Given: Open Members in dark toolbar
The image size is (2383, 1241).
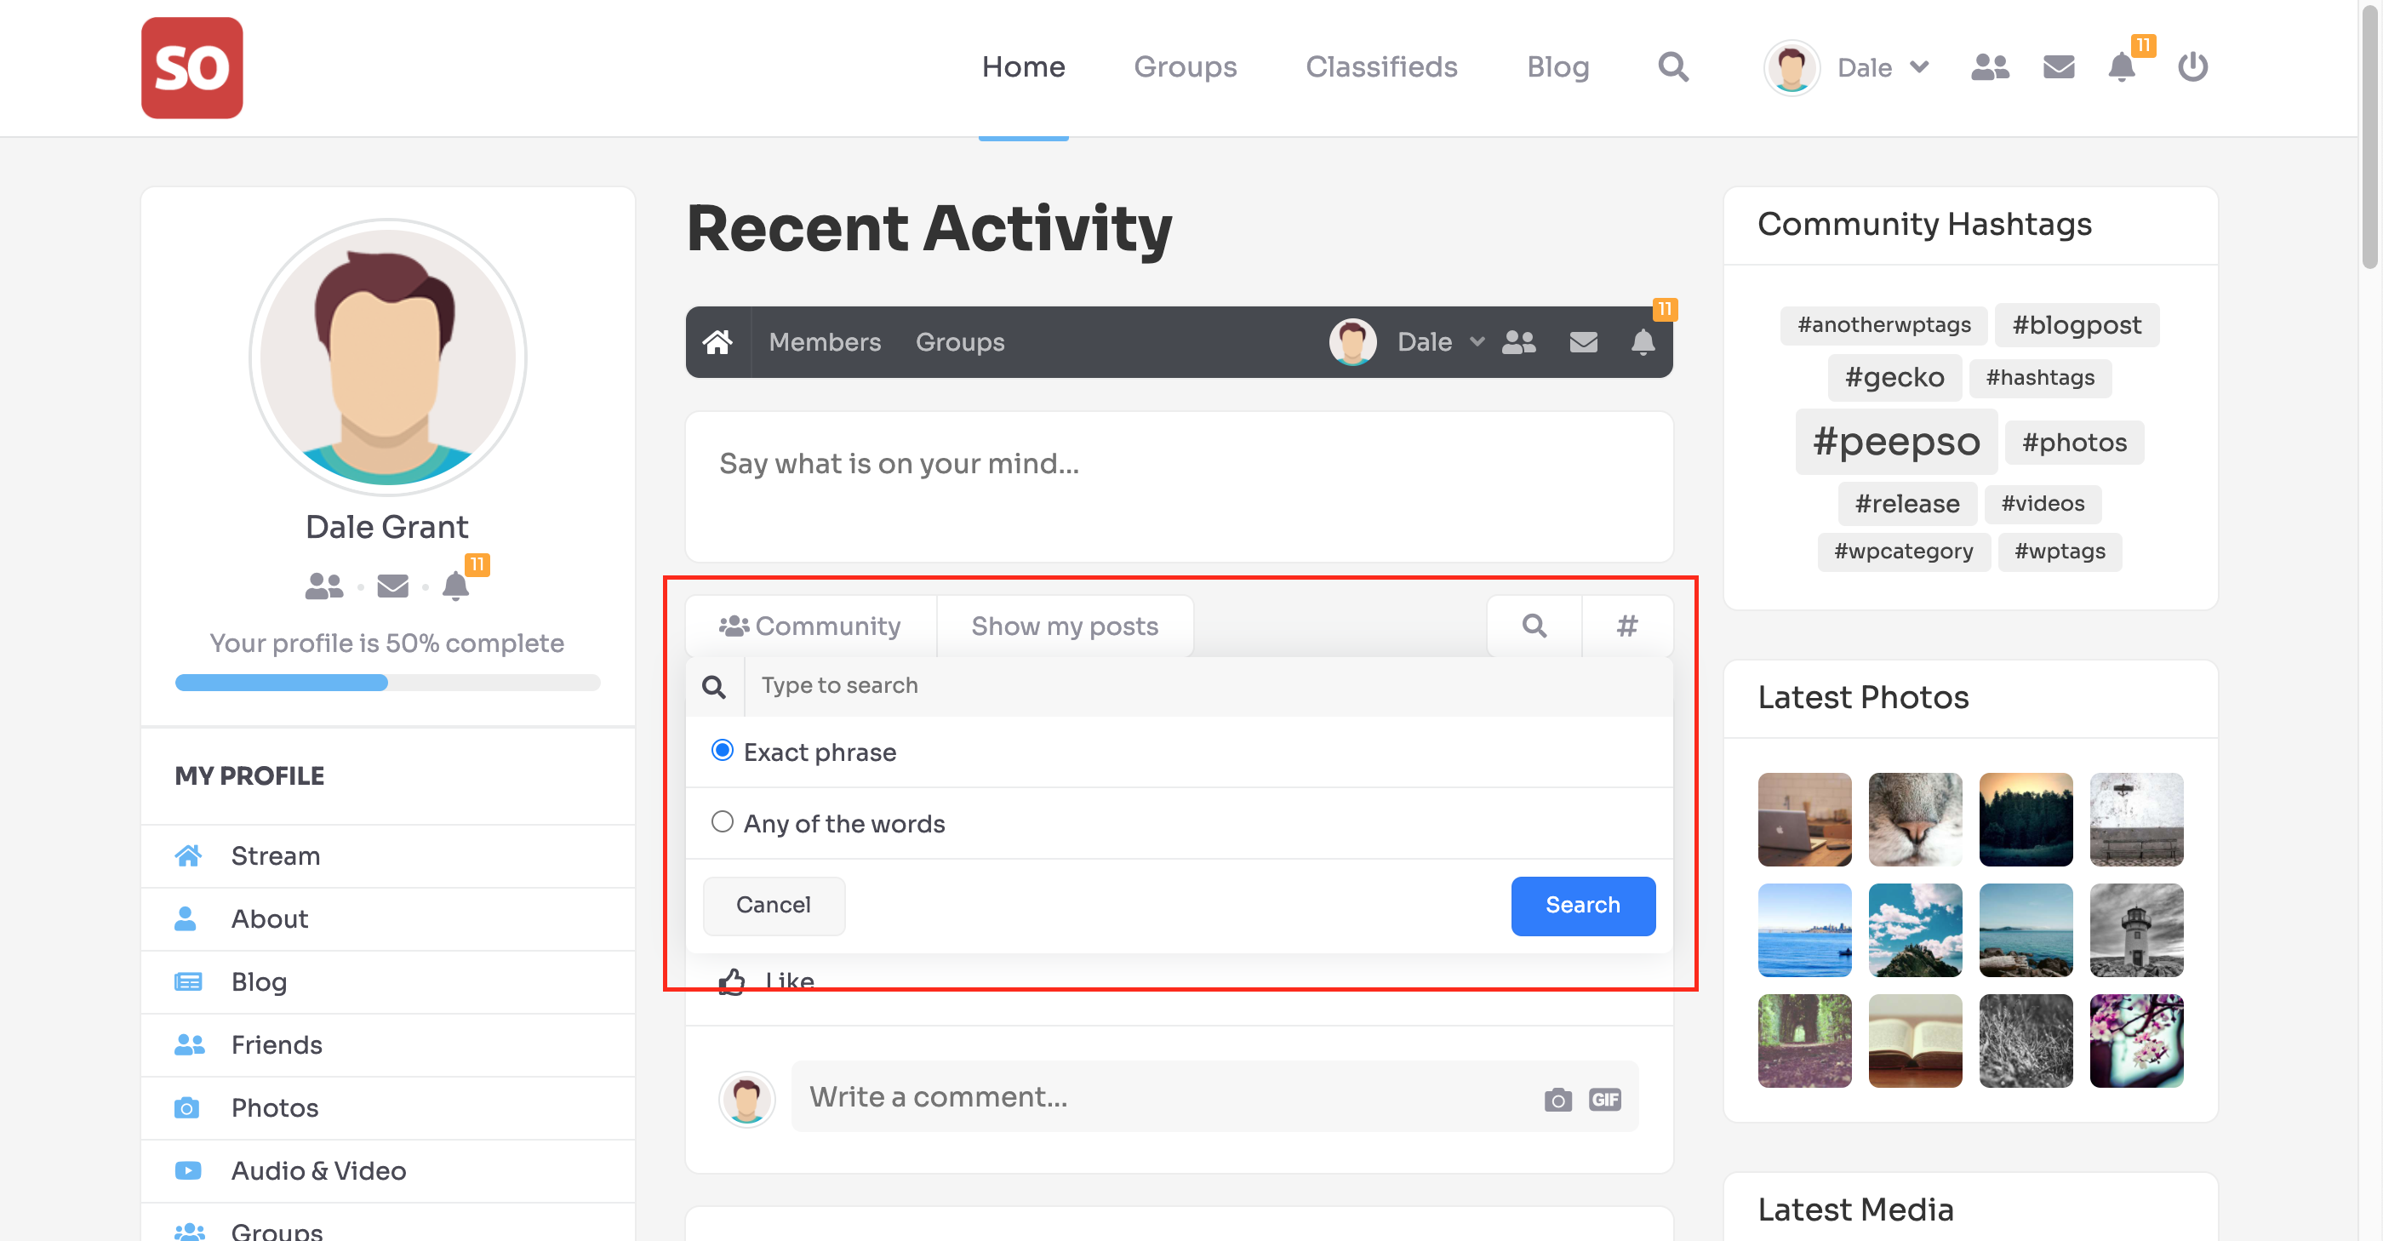Looking at the screenshot, I should [x=824, y=342].
